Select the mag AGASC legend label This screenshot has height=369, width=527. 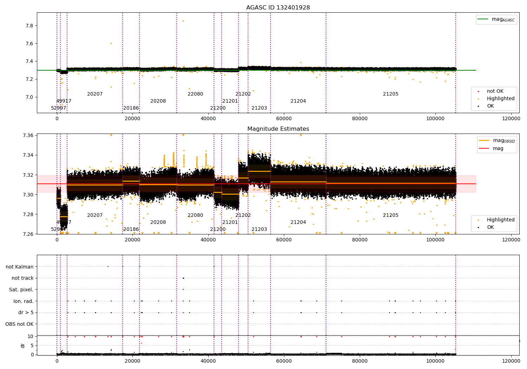[x=503, y=20]
